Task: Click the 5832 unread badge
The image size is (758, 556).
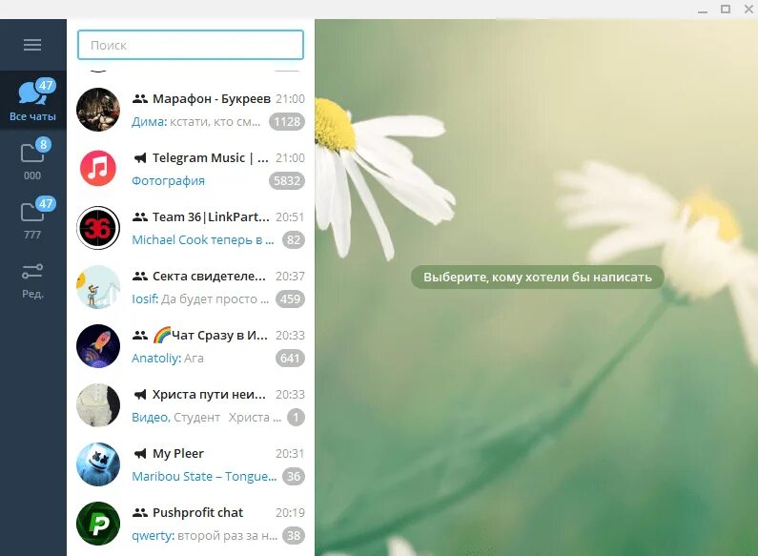Action: [x=287, y=181]
